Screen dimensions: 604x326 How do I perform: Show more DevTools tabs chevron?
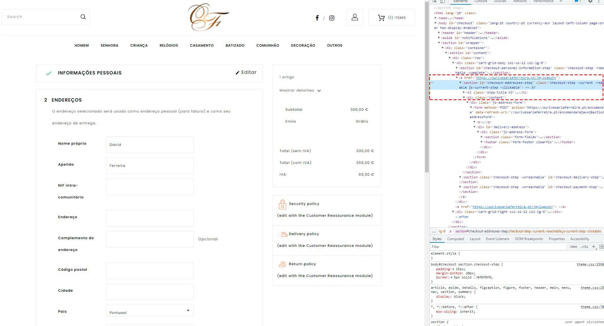tap(561, 1)
